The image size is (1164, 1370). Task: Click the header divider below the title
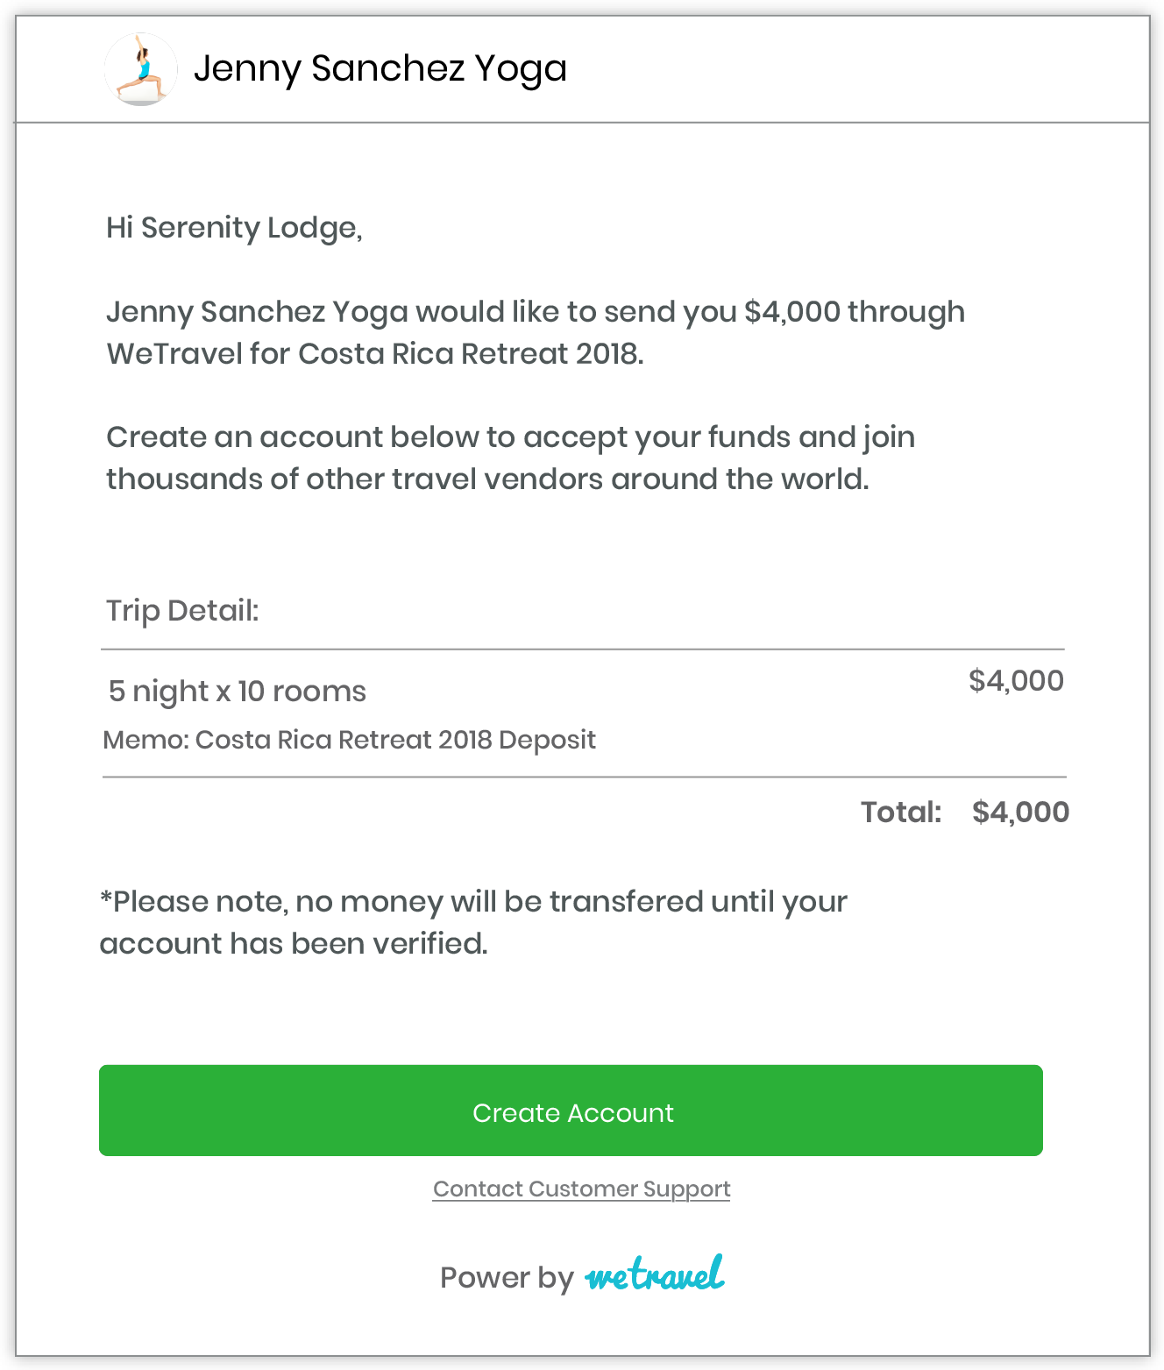tap(582, 123)
